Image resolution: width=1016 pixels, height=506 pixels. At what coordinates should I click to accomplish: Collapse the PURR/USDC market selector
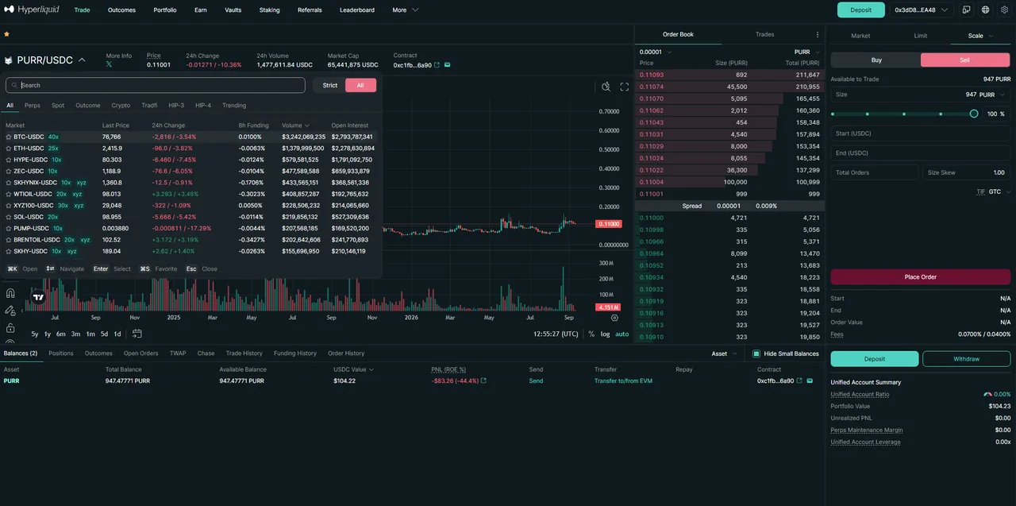pos(82,60)
